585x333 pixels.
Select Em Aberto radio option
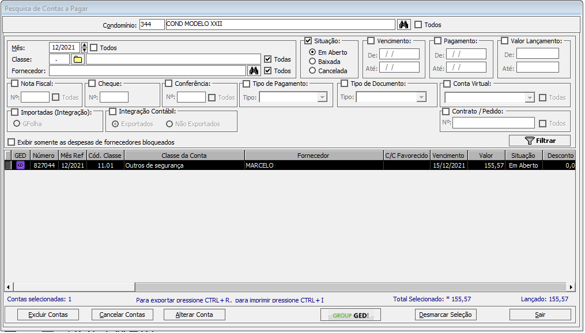pos(312,52)
